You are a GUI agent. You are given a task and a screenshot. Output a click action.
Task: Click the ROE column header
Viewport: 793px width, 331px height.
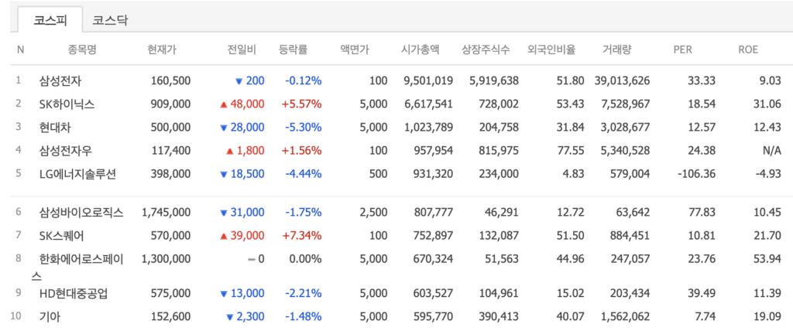tap(747, 49)
